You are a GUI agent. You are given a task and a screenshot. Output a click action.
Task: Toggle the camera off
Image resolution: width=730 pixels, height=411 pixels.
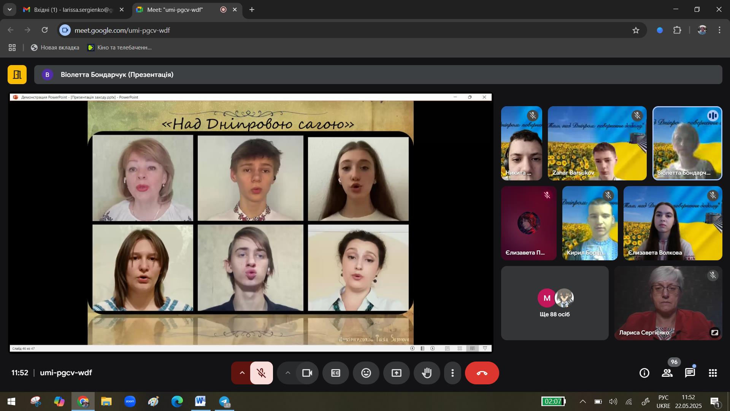307,373
